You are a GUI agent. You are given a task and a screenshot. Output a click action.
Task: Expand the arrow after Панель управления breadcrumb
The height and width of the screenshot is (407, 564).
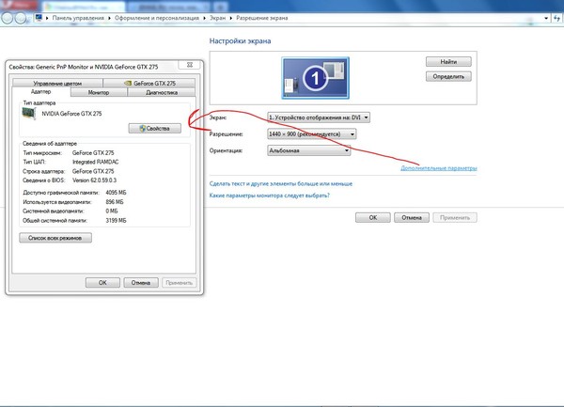(109, 18)
